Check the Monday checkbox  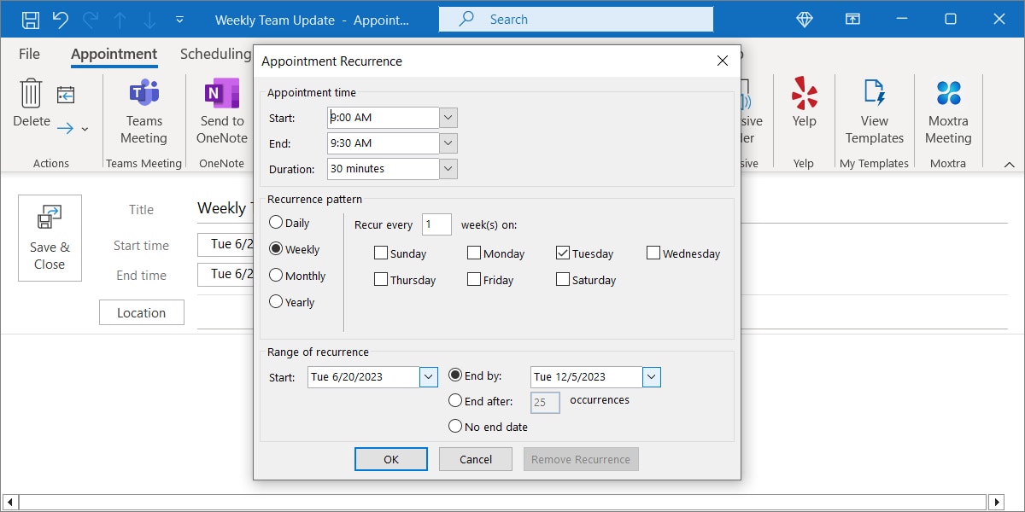[474, 253]
